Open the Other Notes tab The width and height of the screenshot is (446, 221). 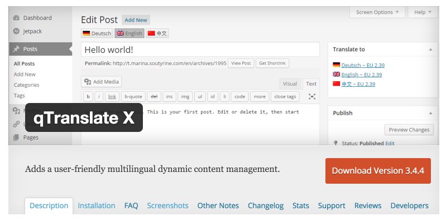(218, 205)
